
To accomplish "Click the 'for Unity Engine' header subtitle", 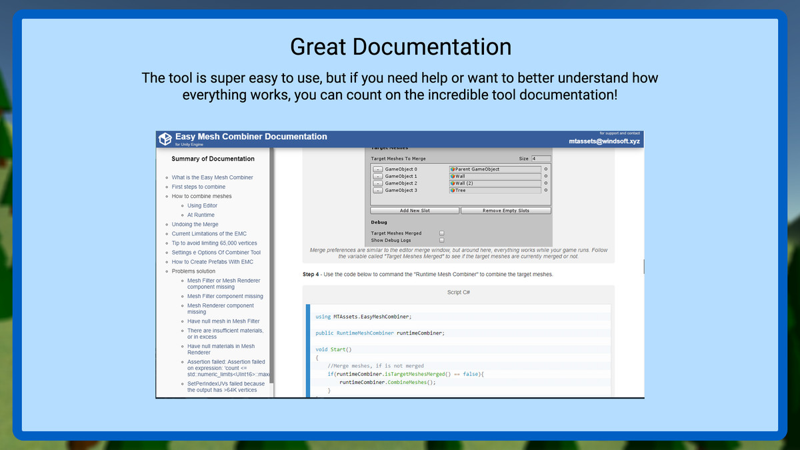I will [x=190, y=145].
